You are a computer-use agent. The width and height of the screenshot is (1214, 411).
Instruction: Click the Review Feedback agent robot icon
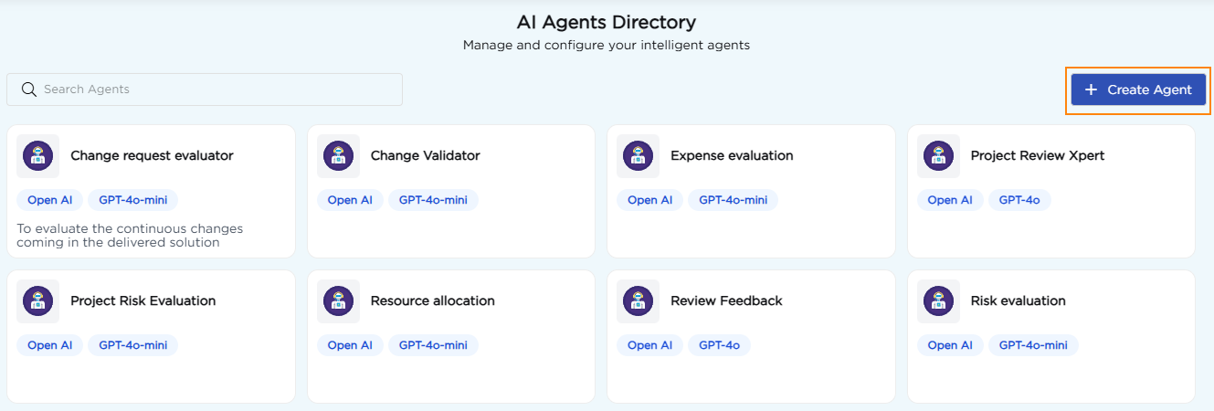(x=638, y=300)
